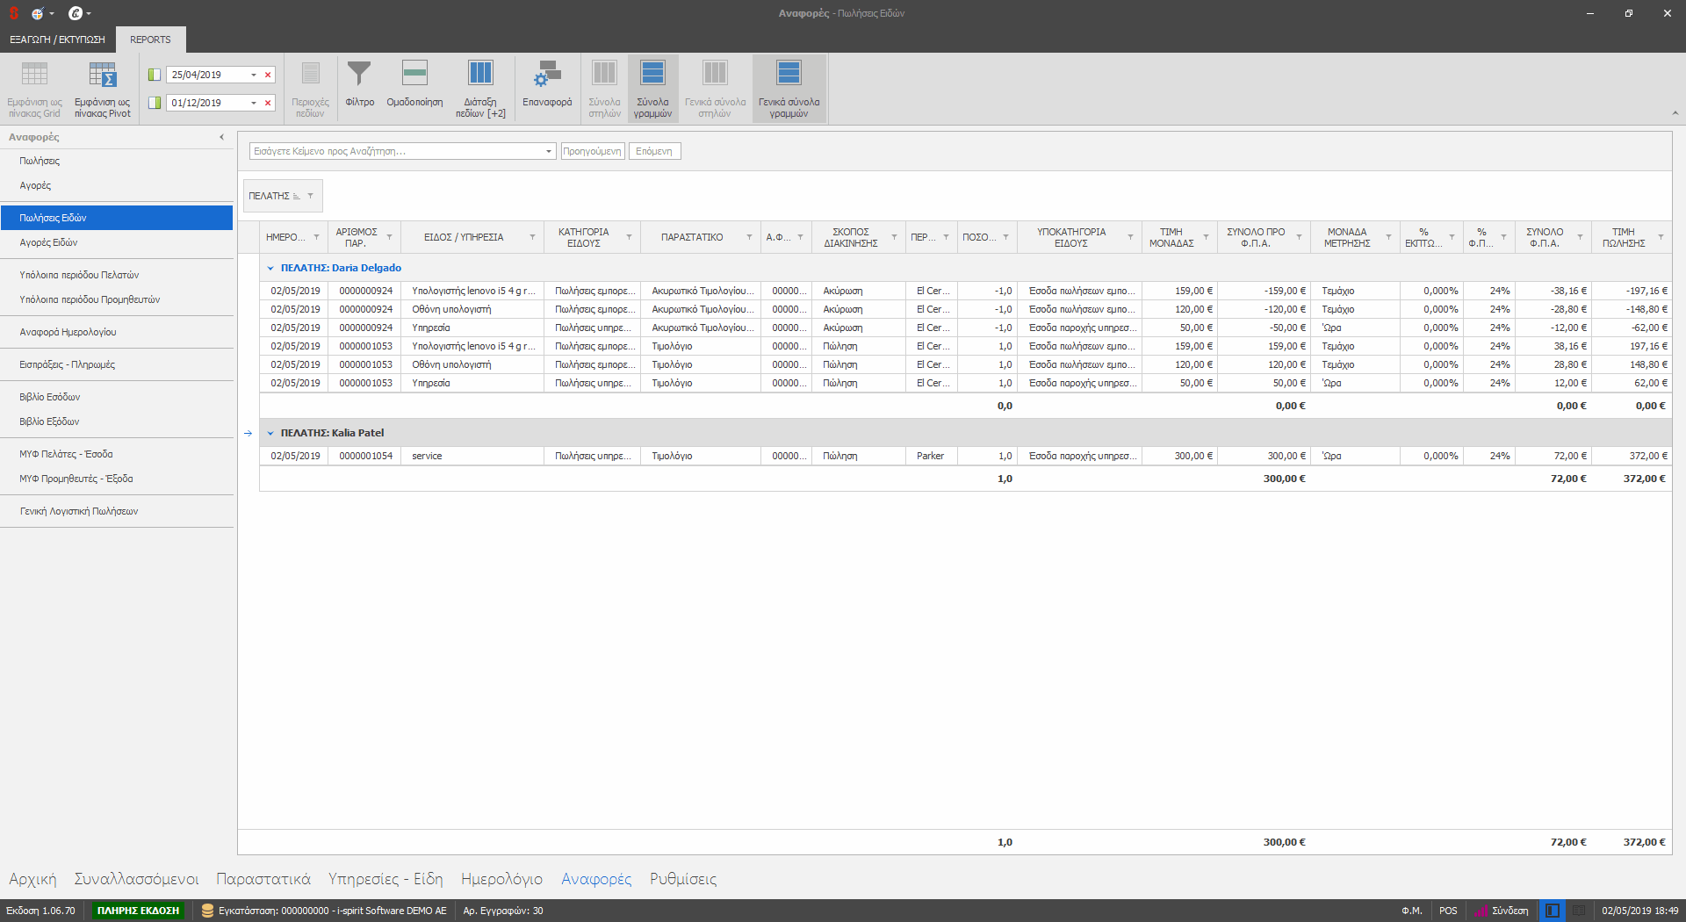Open Ομαδοποίηση grouping tool
Screen dimensions: 1686x922
coord(414,76)
